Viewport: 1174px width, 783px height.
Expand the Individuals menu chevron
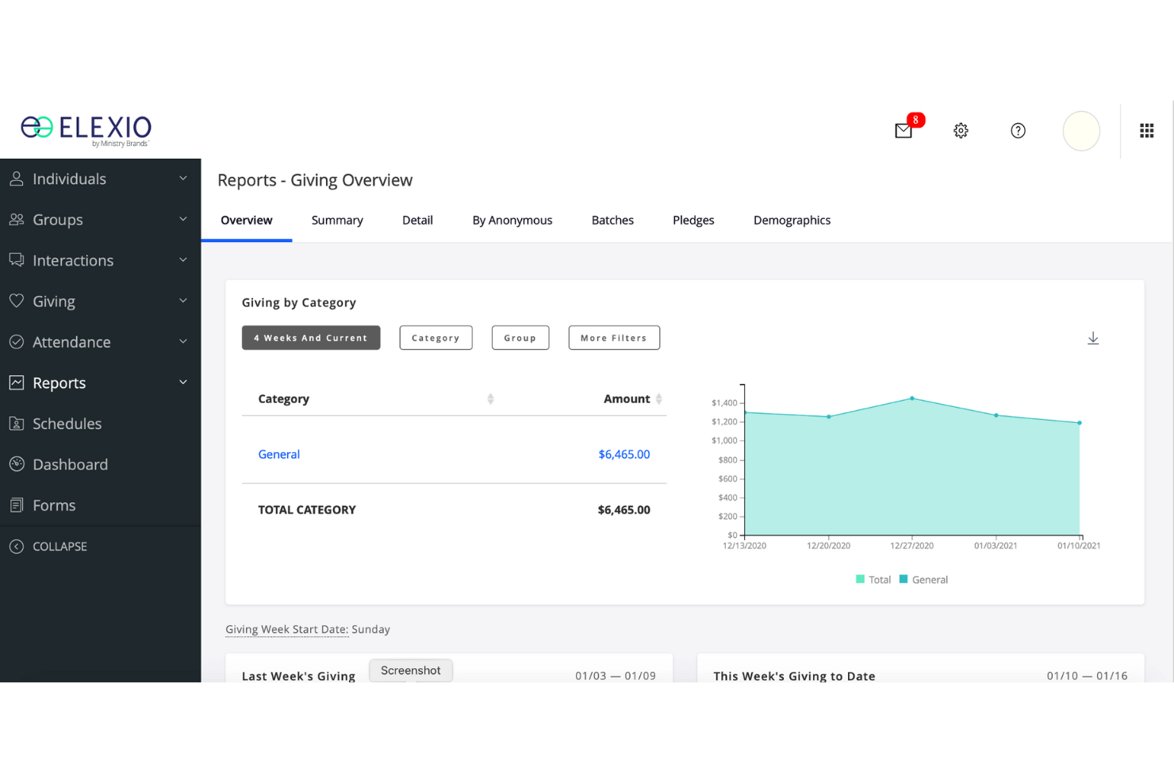click(183, 178)
